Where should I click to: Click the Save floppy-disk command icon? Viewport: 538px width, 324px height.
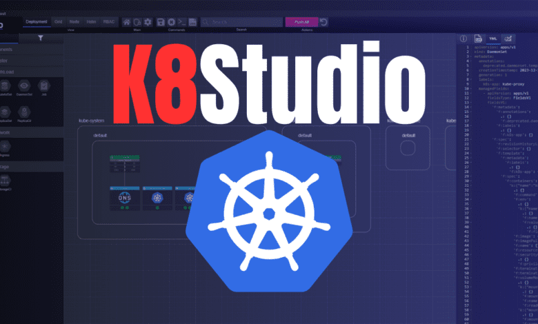161,22
